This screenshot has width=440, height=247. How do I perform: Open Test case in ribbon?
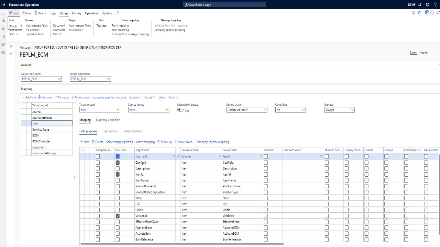click(x=101, y=26)
